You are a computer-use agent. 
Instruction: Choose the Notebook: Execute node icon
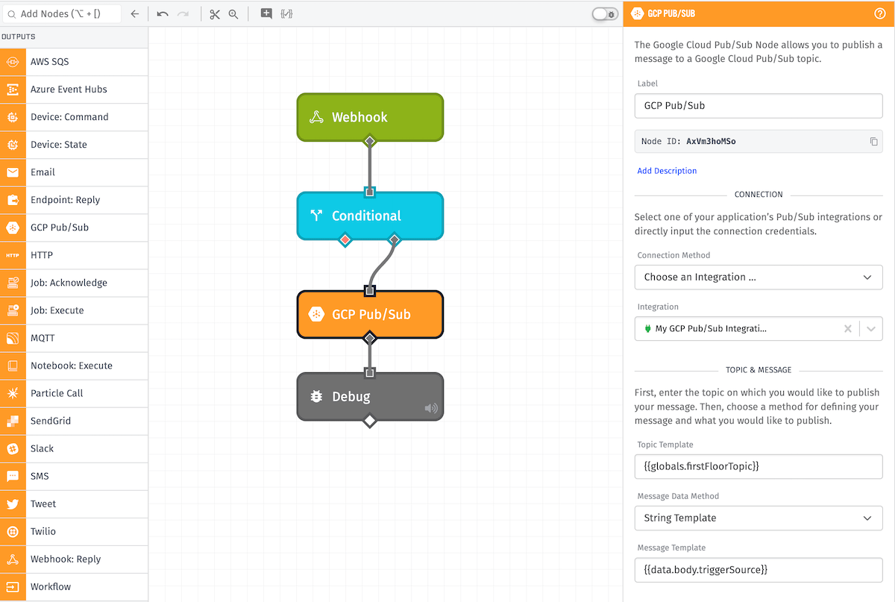coord(13,366)
